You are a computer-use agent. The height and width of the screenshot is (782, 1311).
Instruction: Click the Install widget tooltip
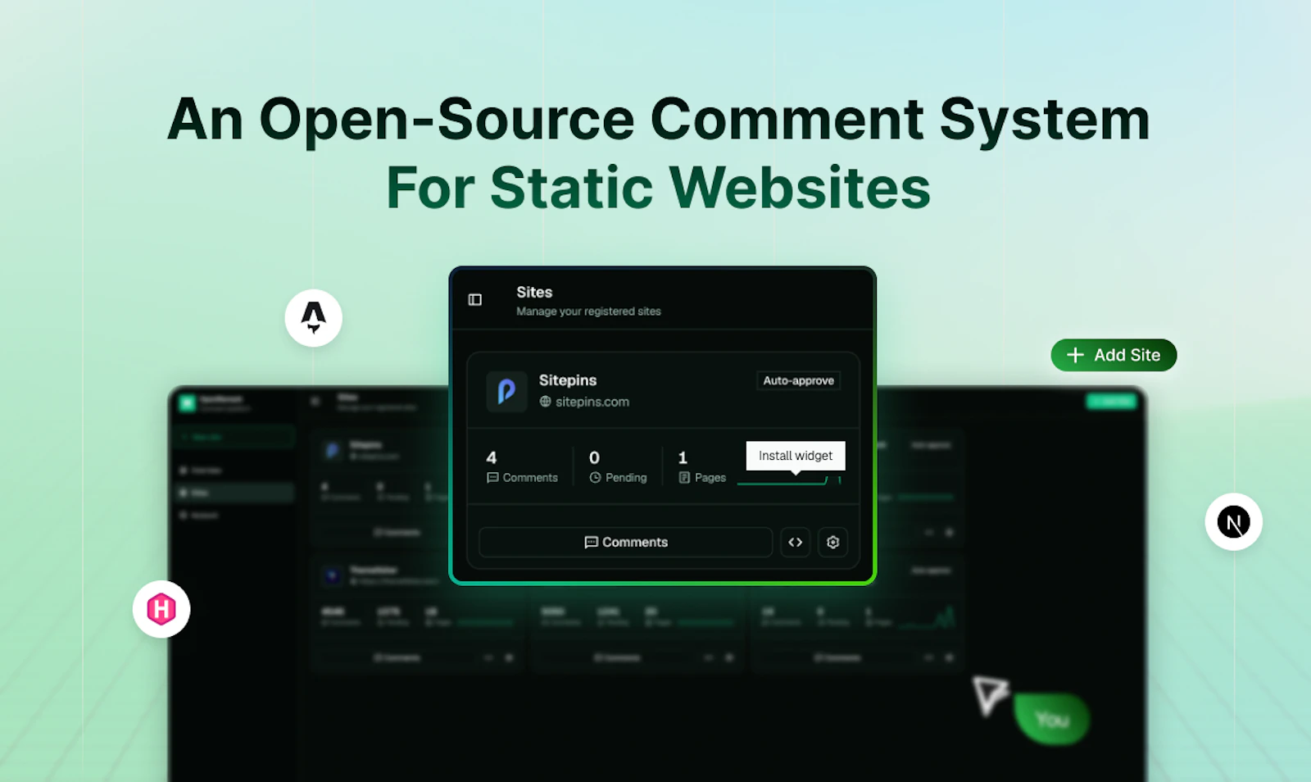pos(796,456)
